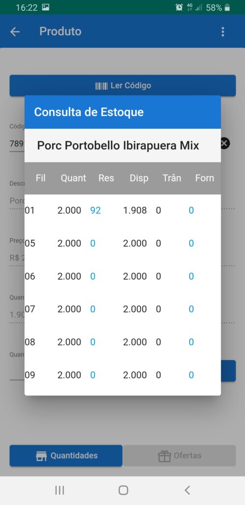The width and height of the screenshot is (245, 505).
Task: Tap product name Porc Portobello Ibirapuera Mix
Action: click(x=118, y=145)
